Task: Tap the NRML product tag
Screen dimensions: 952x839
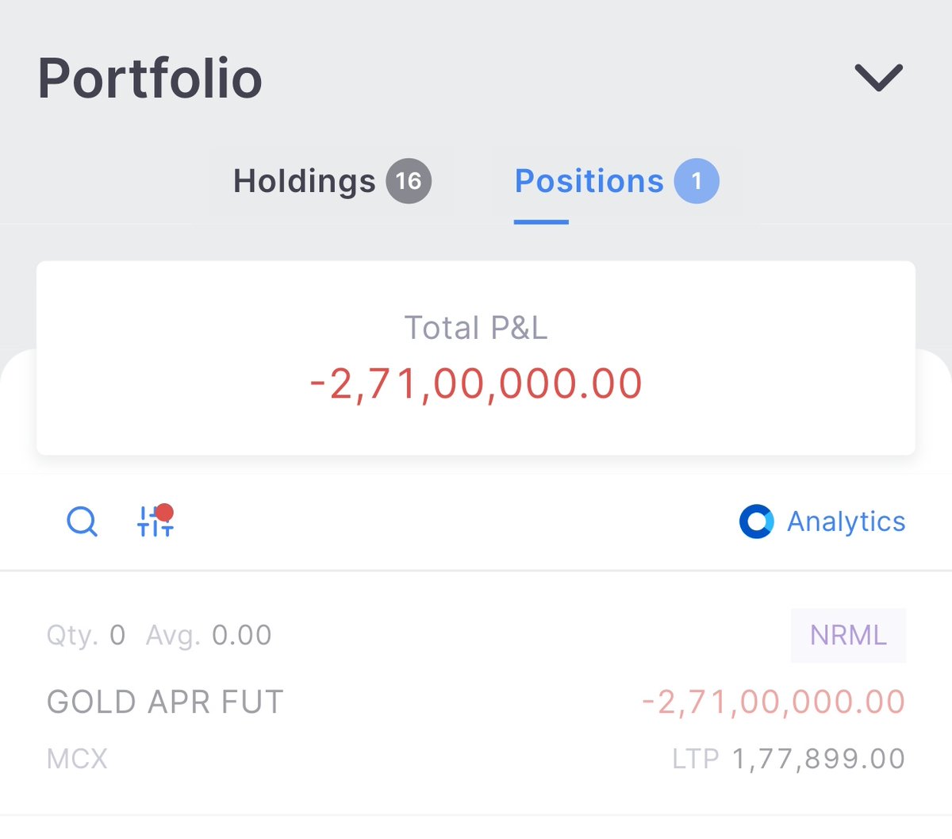Action: (848, 635)
